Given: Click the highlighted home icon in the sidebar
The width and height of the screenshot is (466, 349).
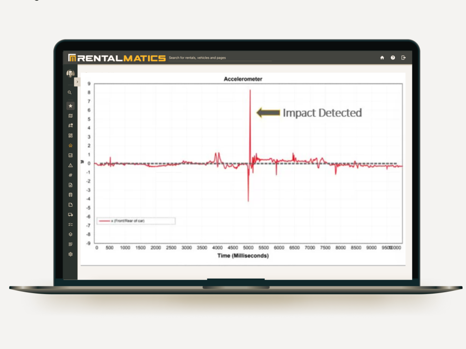Looking at the screenshot, I should click(70, 145).
